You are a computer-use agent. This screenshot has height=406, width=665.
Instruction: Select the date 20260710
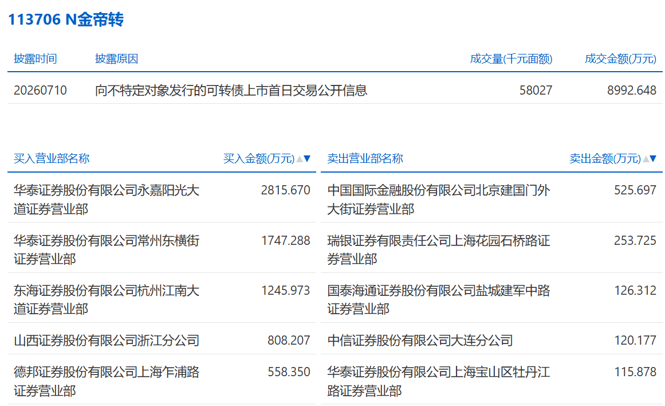pos(40,91)
